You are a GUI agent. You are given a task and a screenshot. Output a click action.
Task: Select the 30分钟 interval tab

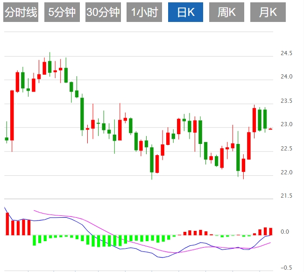point(103,12)
